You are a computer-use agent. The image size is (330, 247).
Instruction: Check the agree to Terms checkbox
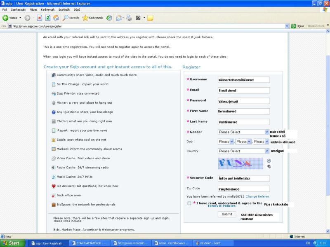pos(189,203)
